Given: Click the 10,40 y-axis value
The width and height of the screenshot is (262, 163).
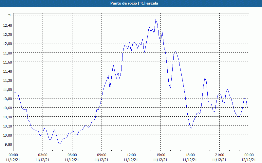Looking at the screenshot, I should [8, 117].
